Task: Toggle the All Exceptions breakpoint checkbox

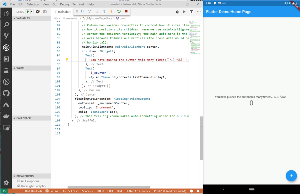Action: coord(18,181)
